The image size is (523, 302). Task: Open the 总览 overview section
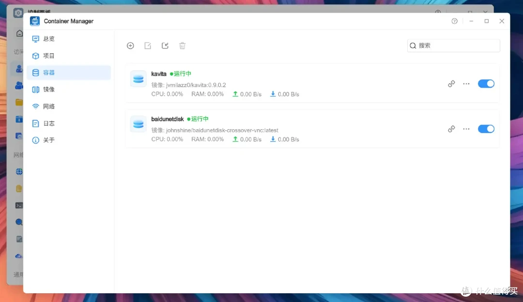point(69,39)
